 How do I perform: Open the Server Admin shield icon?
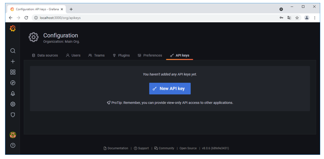13,115
